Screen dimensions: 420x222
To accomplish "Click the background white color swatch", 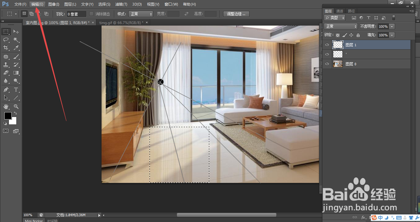I will 13,121.
